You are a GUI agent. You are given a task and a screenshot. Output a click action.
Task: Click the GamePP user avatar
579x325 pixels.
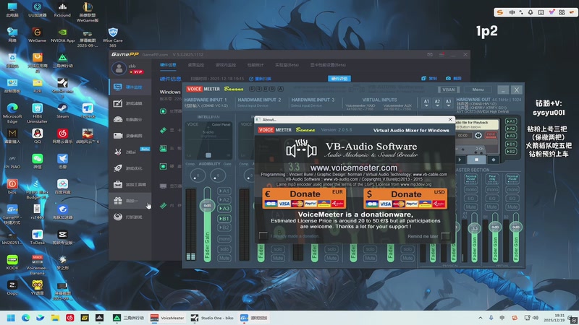click(x=119, y=69)
